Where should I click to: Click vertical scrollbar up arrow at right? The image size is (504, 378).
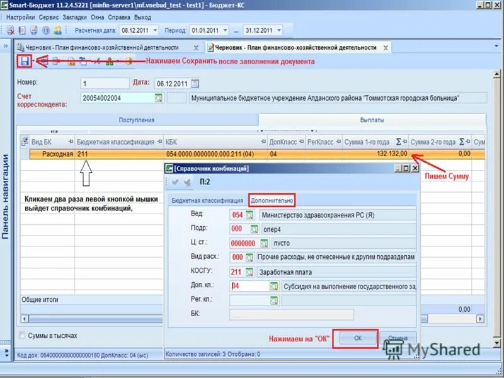pyautogui.click(x=496, y=74)
